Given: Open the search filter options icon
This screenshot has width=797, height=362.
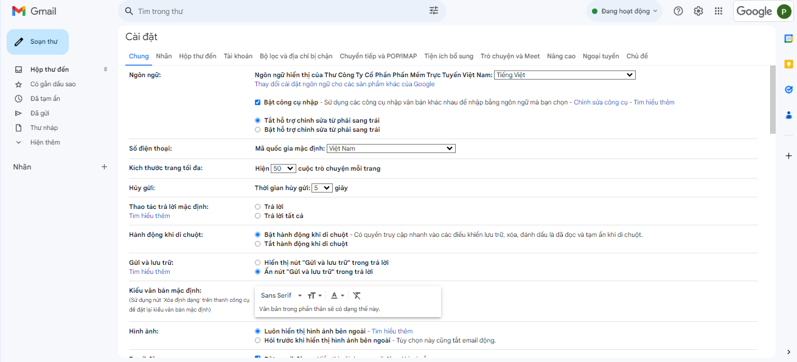Looking at the screenshot, I should coord(434,11).
